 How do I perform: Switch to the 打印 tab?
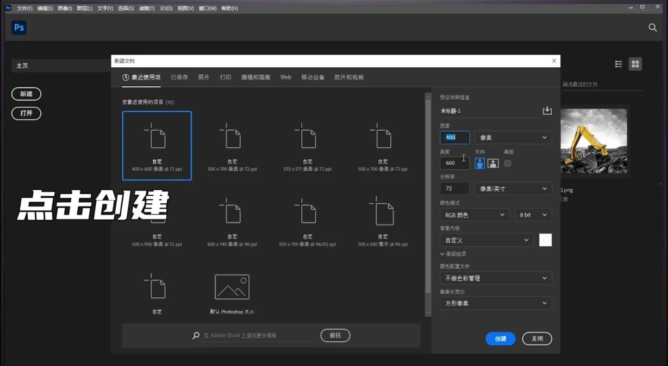tap(226, 77)
